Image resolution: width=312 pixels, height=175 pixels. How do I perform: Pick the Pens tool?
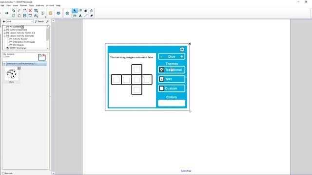[x=91, y=11]
